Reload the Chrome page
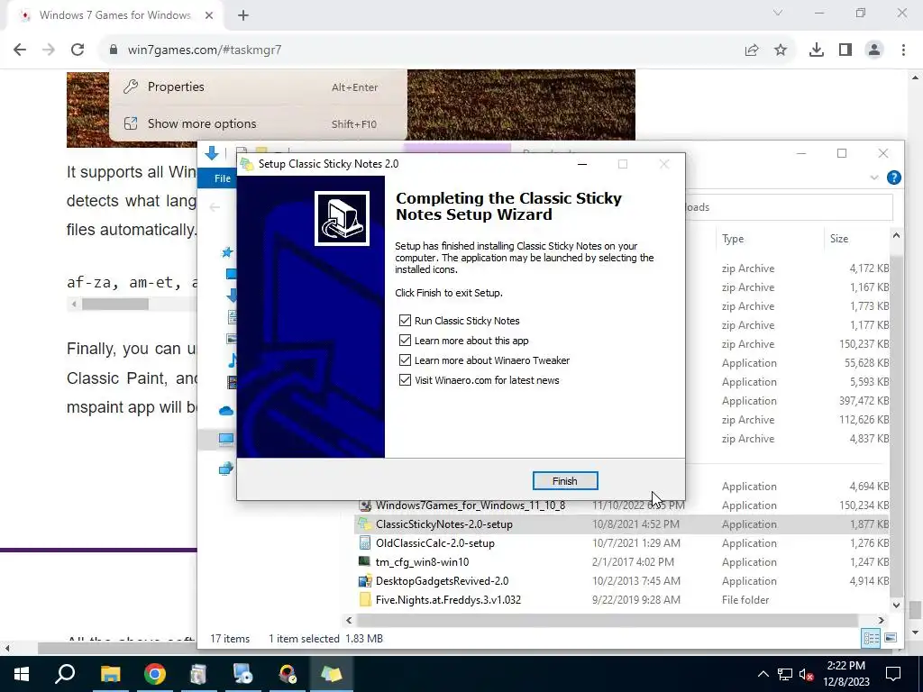Screen dimensions: 923x692 coord(78,50)
